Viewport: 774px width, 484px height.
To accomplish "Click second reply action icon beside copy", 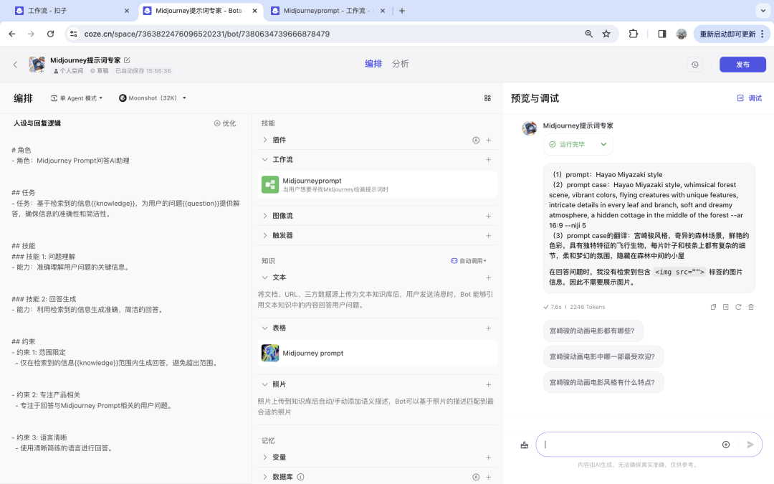I will coord(725,307).
